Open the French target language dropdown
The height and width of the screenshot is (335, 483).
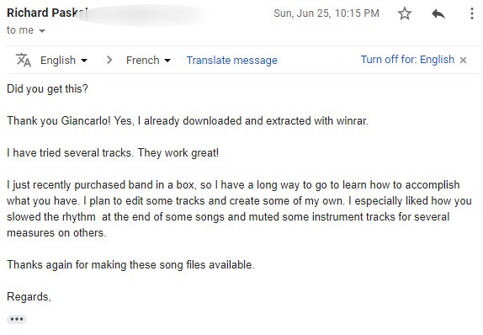[x=148, y=60]
